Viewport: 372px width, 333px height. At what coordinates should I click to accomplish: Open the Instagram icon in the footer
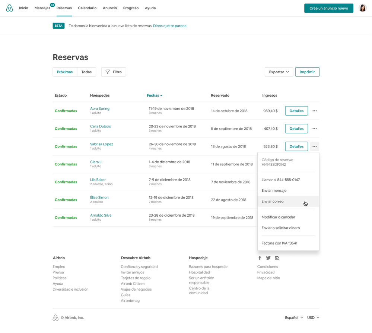(277, 258)
